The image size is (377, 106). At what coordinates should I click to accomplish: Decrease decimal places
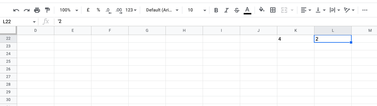108,10
